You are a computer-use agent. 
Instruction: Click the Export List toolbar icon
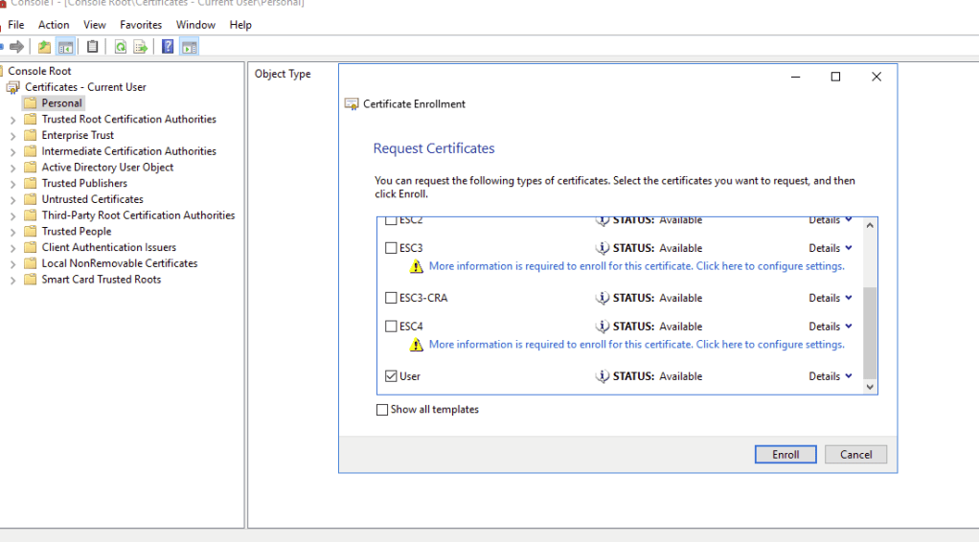(x=141, y=47)
